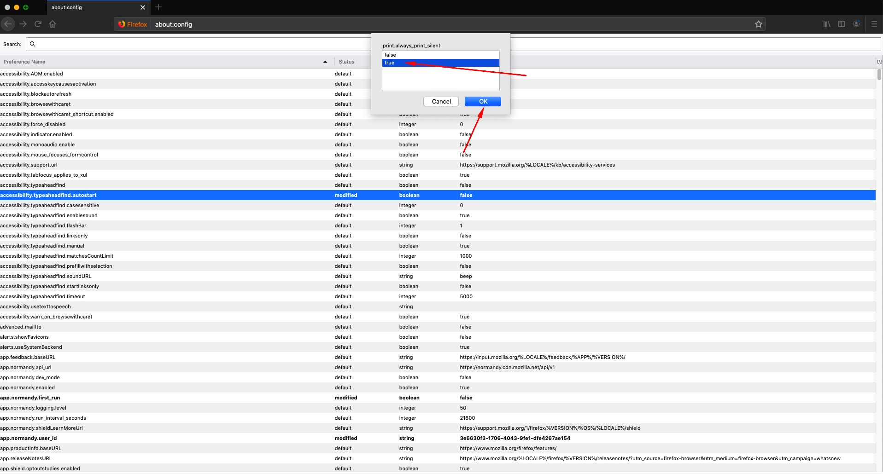Click the forward navigation arrow
This screenshot has width=883, height=474.
(23, 24)
